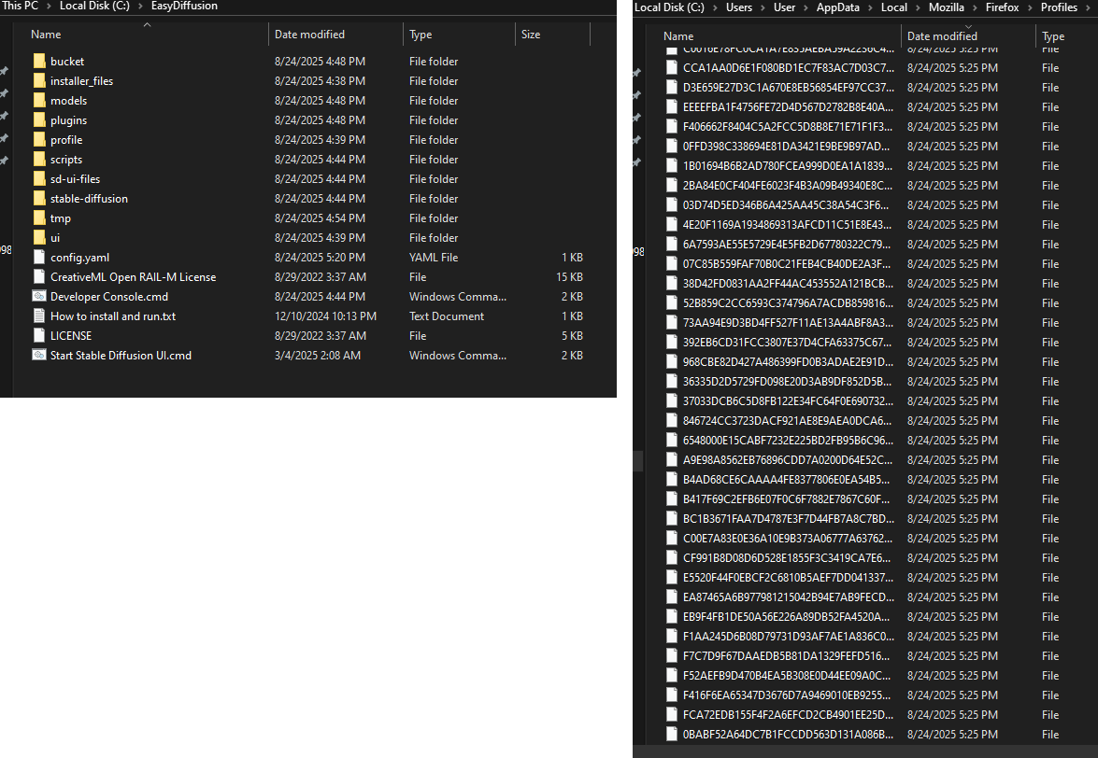The image size is (1098, 758).
Task: Navigate to AppData in right breadcrumb
Action: (837, 7)
